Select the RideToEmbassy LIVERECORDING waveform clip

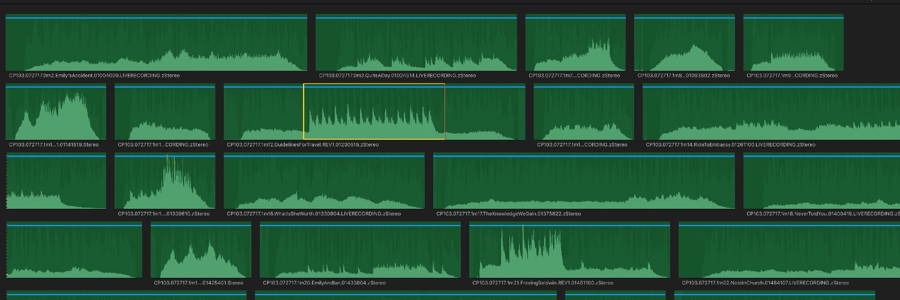coord(771,112)
